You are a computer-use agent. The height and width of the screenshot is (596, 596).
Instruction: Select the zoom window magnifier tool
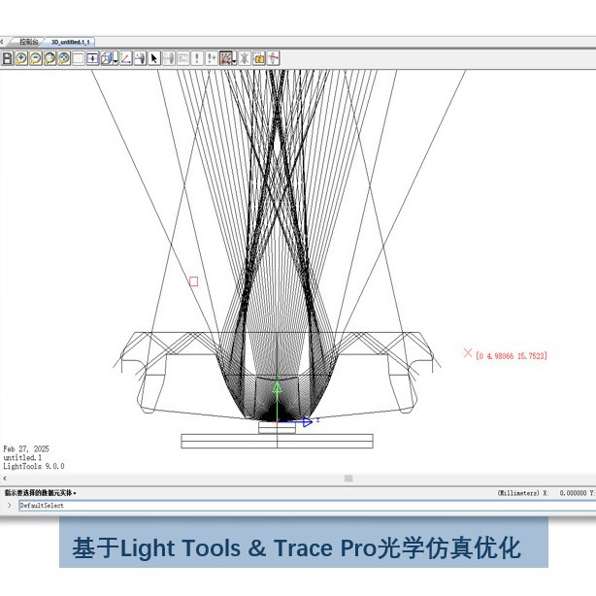pyautogui.click(x=50, y=58)
